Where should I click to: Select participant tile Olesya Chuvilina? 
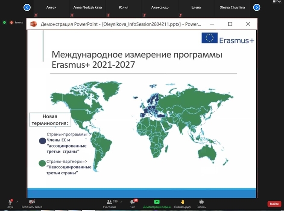pos(232,9)
